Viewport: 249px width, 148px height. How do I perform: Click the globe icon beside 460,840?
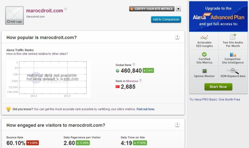point(117,71)
